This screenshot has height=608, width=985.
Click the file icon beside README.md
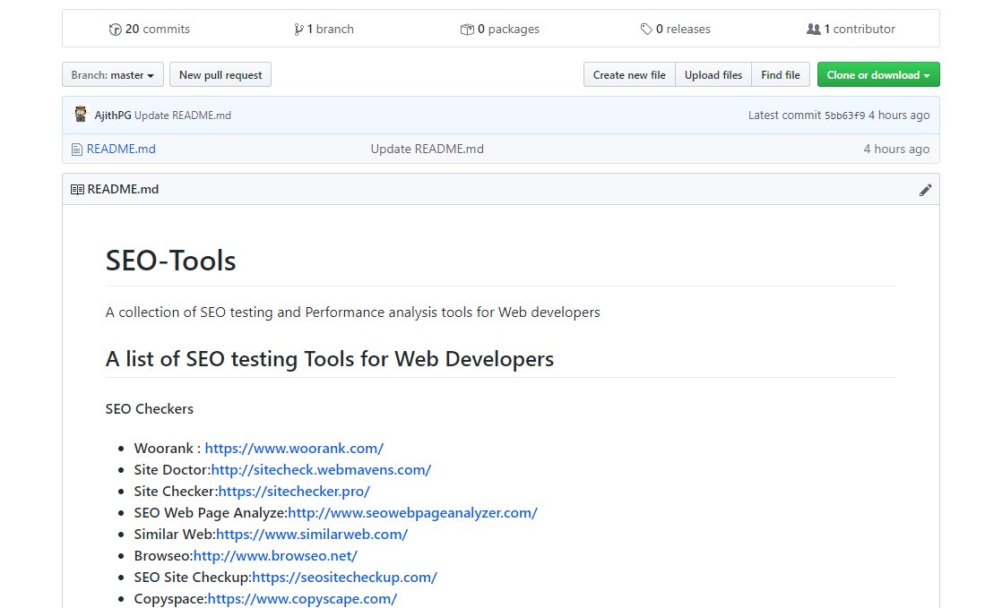point(77,150)
